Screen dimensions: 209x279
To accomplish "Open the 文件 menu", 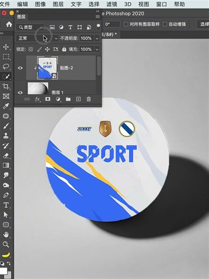I will click(x=5, y=4).
